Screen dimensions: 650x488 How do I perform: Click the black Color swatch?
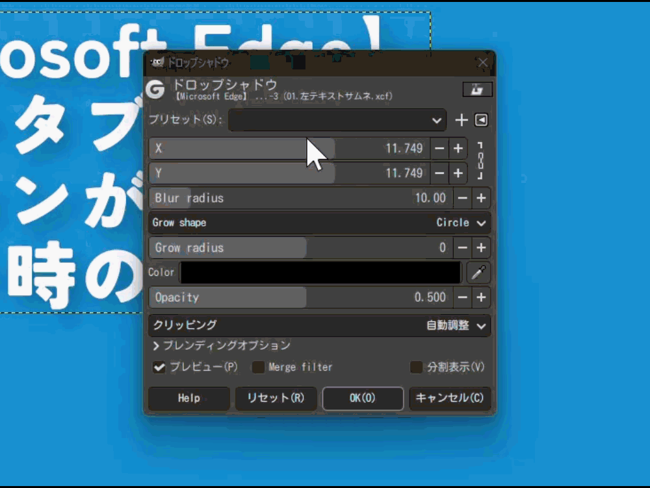point(321,273)
